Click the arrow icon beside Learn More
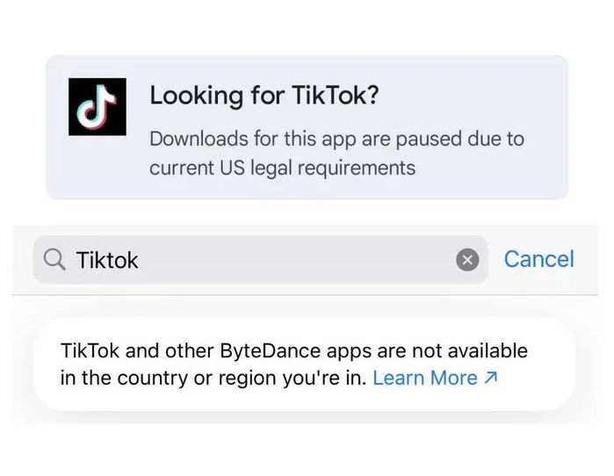This screenshot has height=476, width=614. pos(491,379)
